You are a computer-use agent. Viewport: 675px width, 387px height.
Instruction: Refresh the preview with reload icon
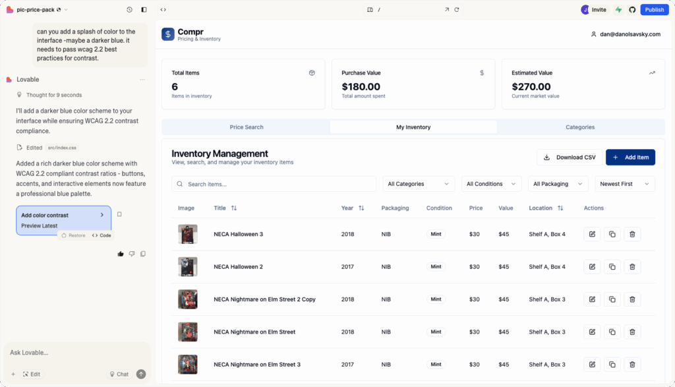tap(457, 10)
